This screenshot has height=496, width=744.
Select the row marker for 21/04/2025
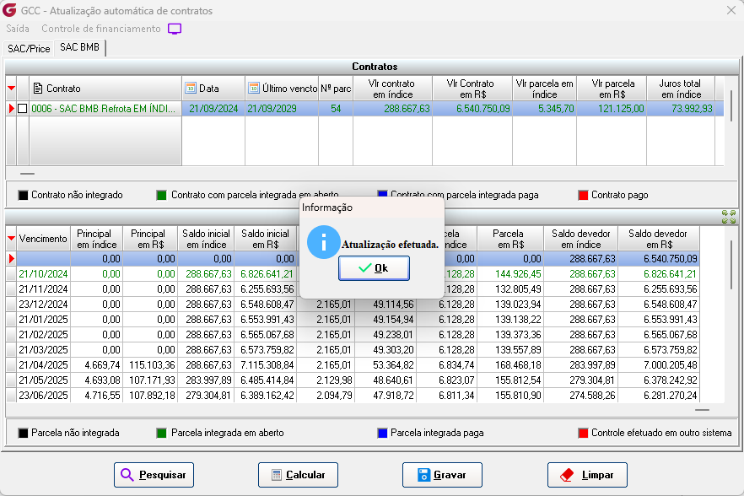(x=12, y=365)
